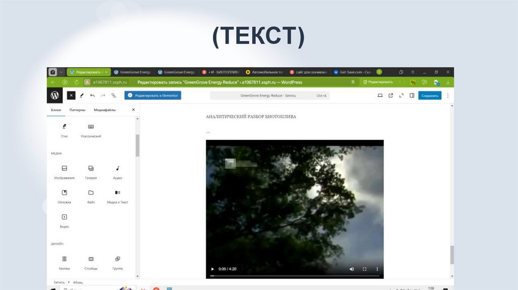
Task: Click the WordPress logo in the editor
Action: (55, 95)
